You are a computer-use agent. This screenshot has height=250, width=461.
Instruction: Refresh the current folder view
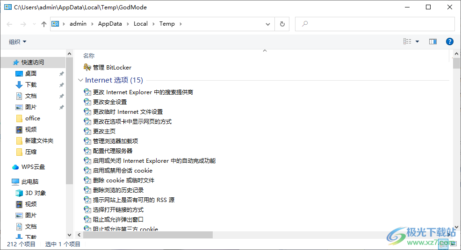pyautogui.click(x=282, y=24)
